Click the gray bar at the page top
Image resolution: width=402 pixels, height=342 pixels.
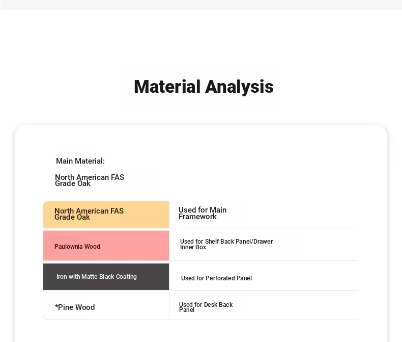point(201,5)
